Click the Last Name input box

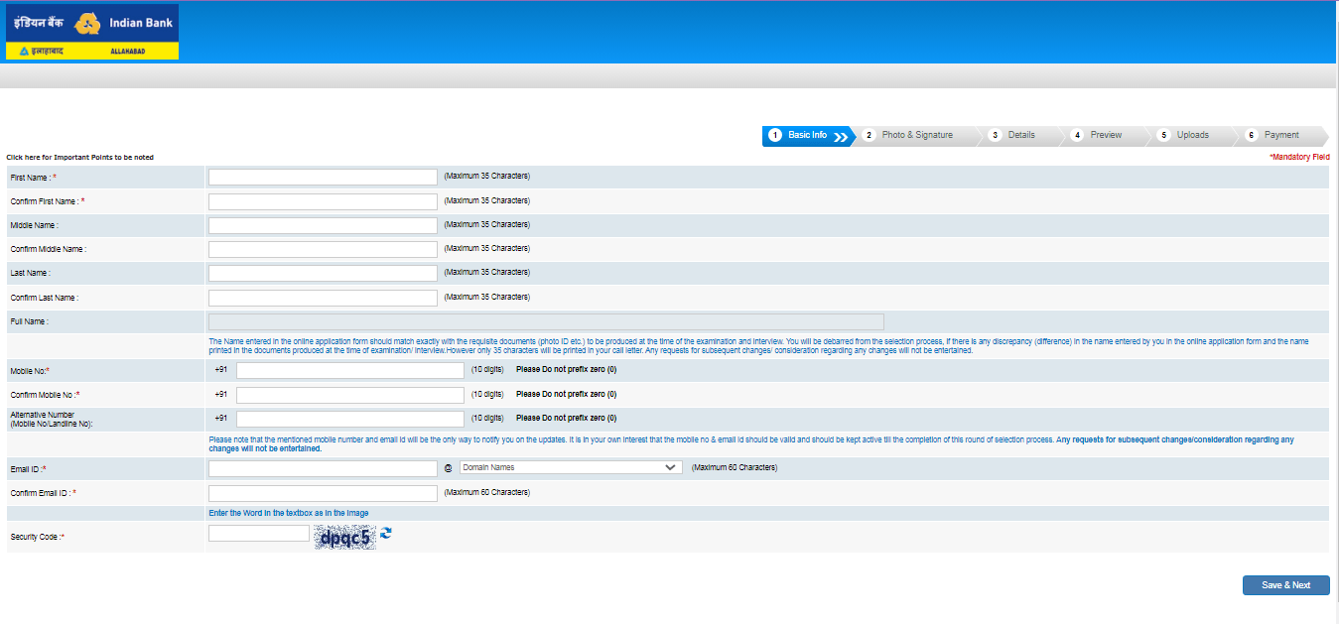click(323, 273)
